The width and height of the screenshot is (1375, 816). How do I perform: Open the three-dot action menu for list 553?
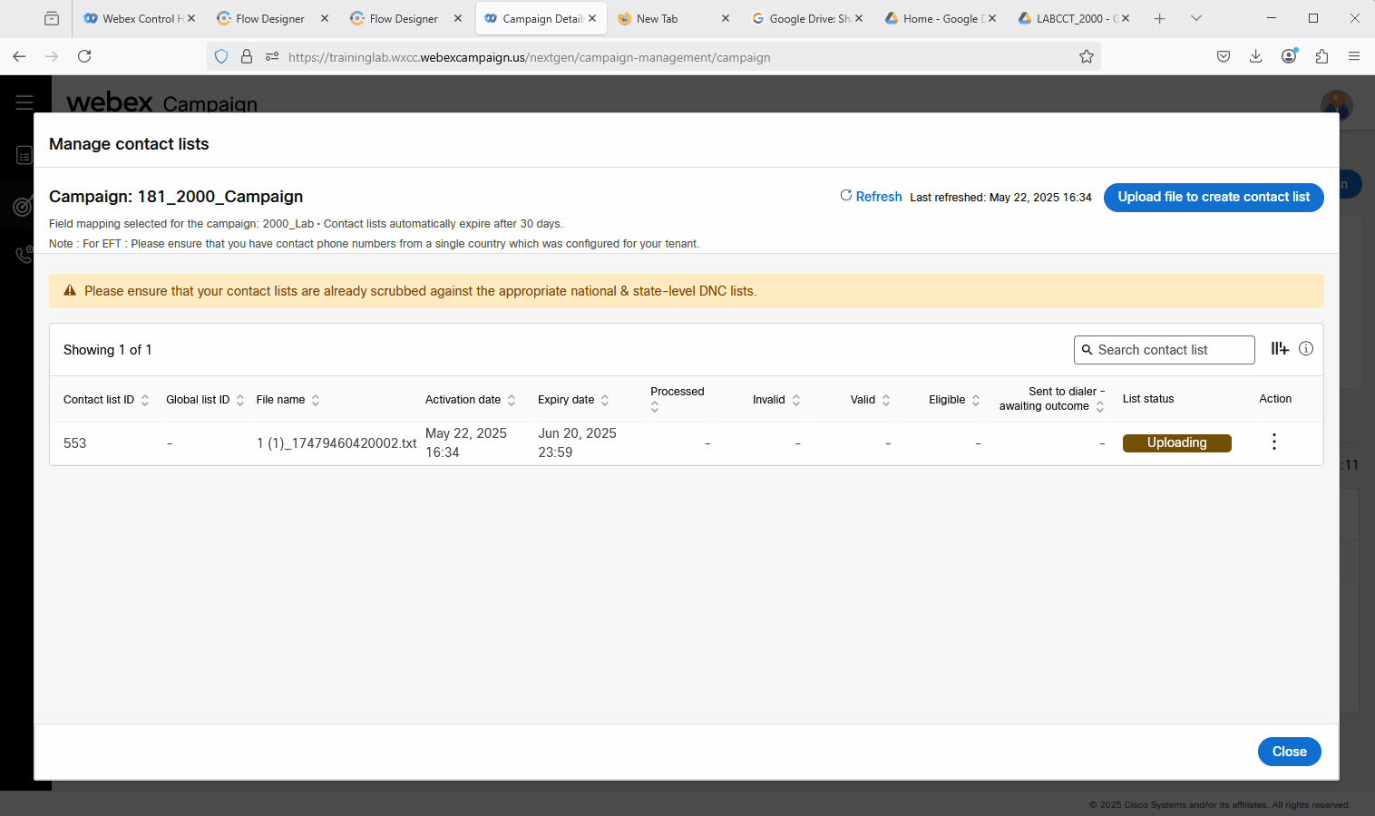click(1273, 442)
